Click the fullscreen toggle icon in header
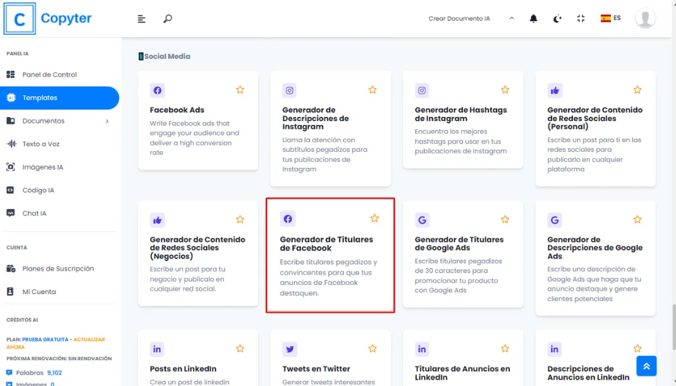 coord(581,19)
